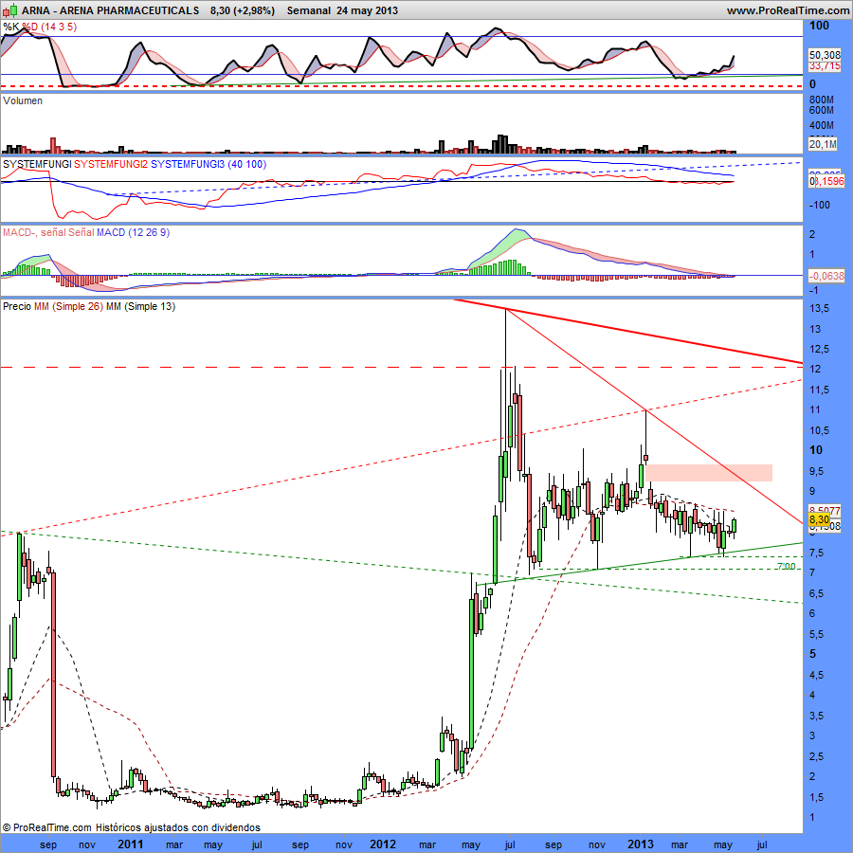Click the 50,308 stochastic value box
Image resolution: width=853 pixels, height=853 pixels.
pos(825,55)
